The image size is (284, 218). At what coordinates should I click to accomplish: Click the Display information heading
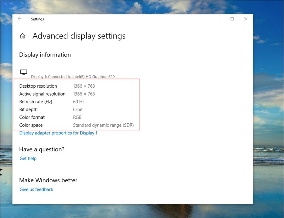(x=45, y=55)
